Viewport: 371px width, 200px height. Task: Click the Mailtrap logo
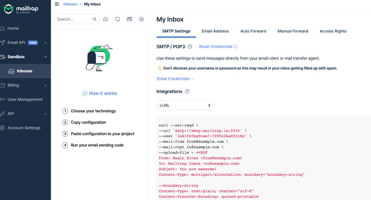[21, 9]
